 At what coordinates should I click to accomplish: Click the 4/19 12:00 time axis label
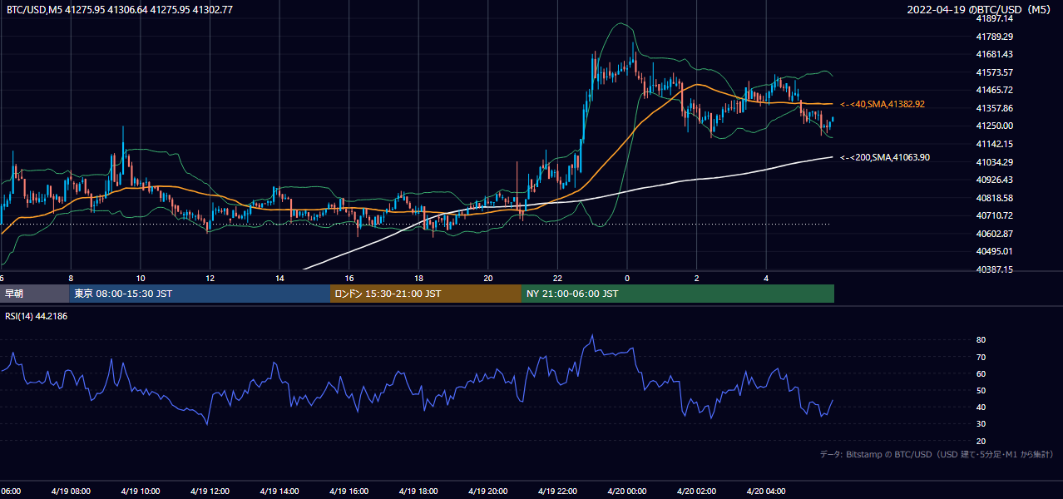click(209, 492)
